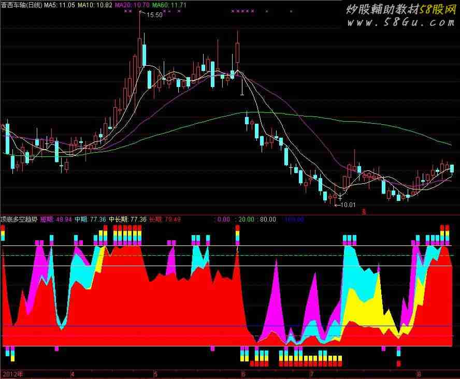Open the 顶底多空趋势 indicator title
The width and height of the screenshot is (460, 379).
[19, 220]
